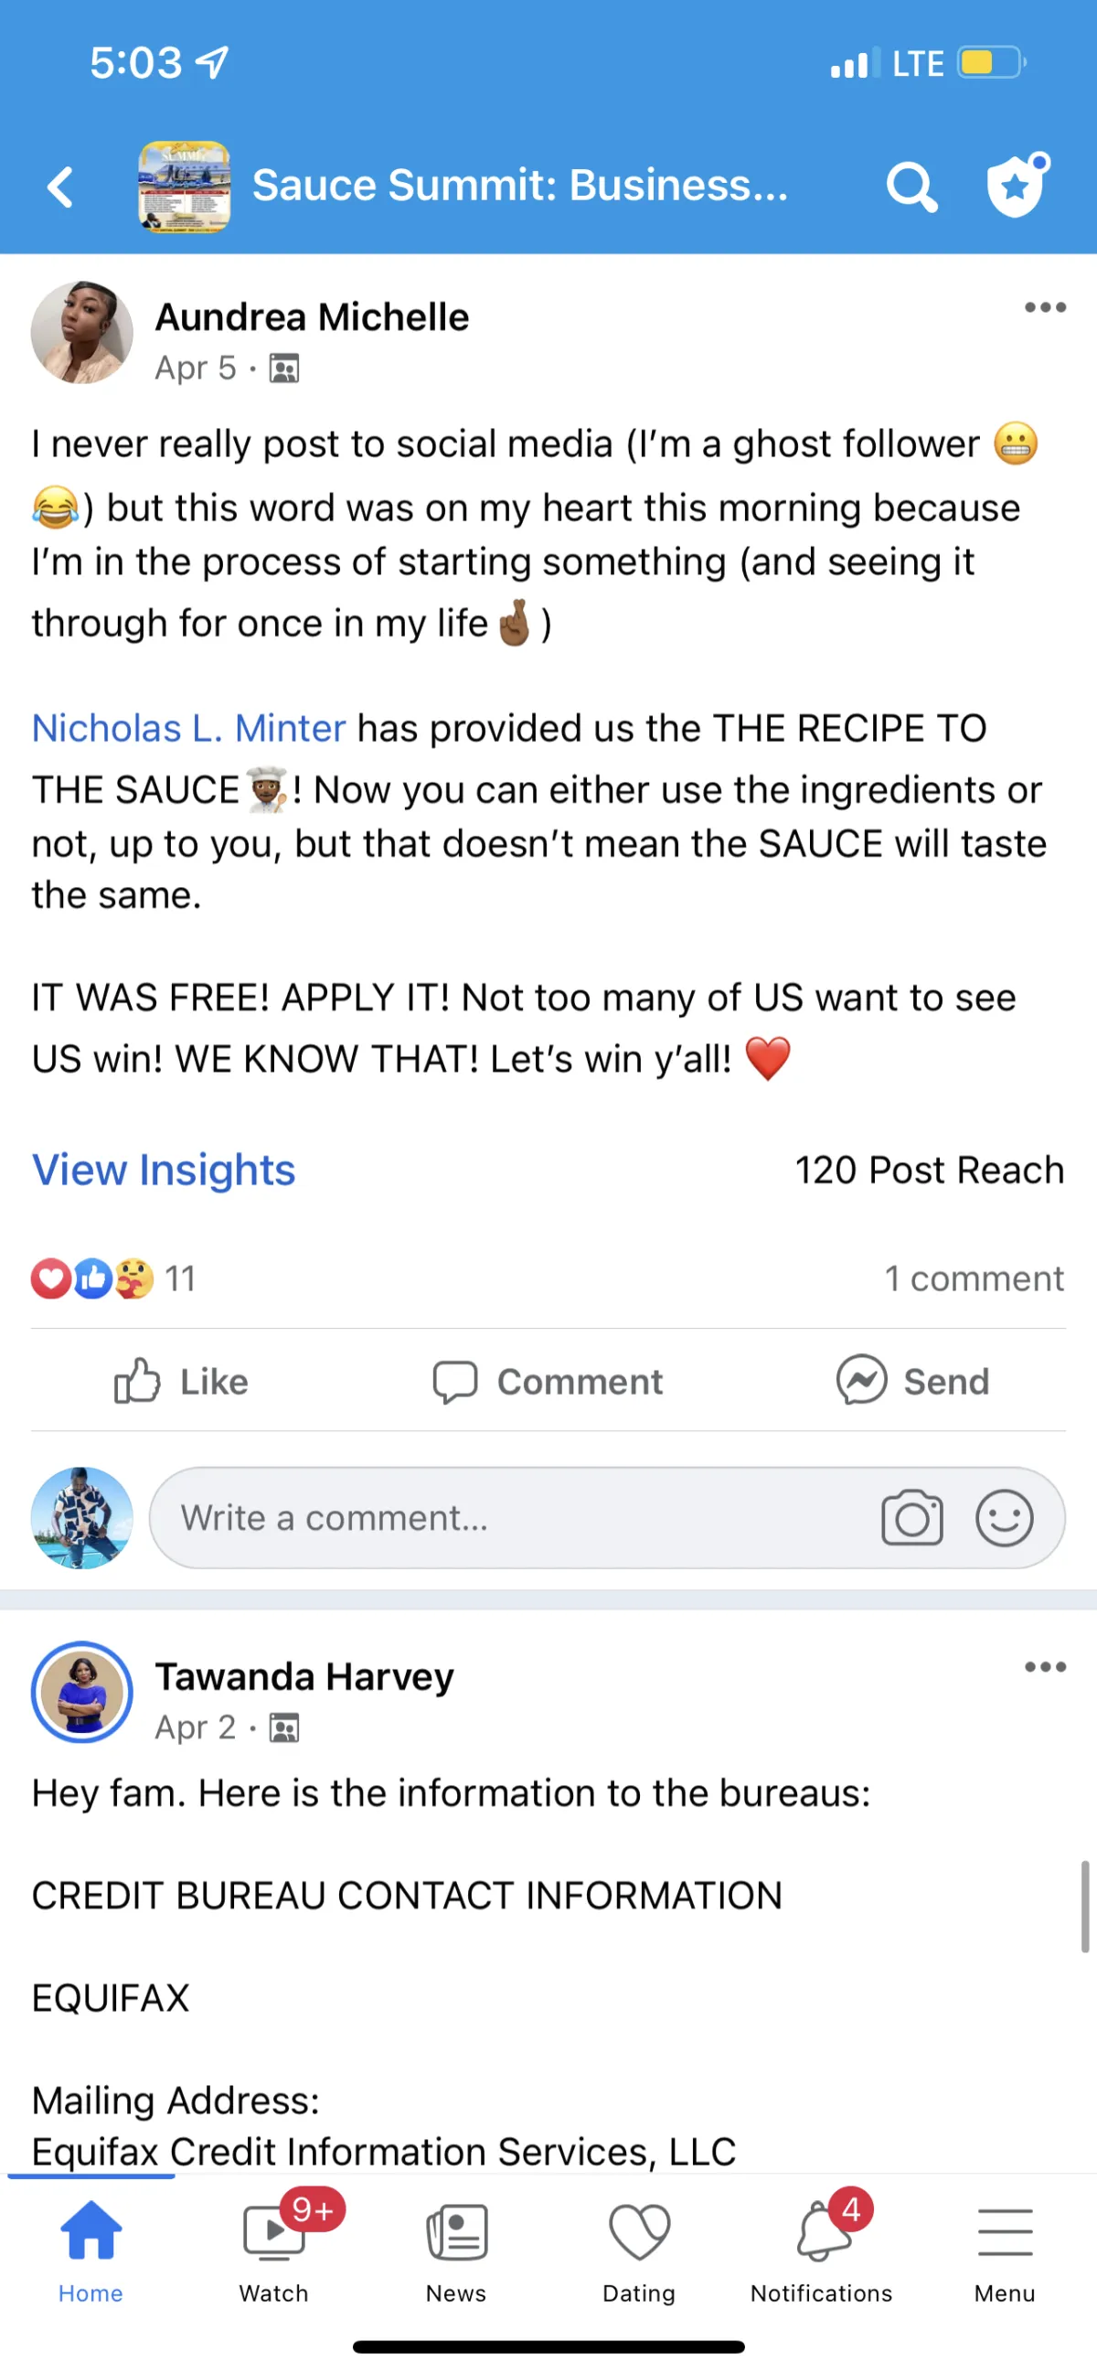View reactions list showing 11 reactions

113,1278
